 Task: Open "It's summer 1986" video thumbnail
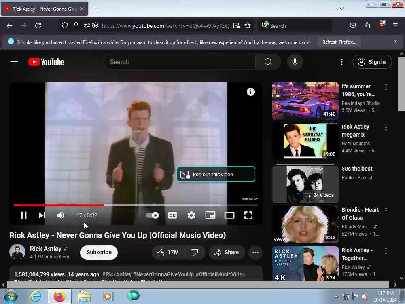(305, 101)
